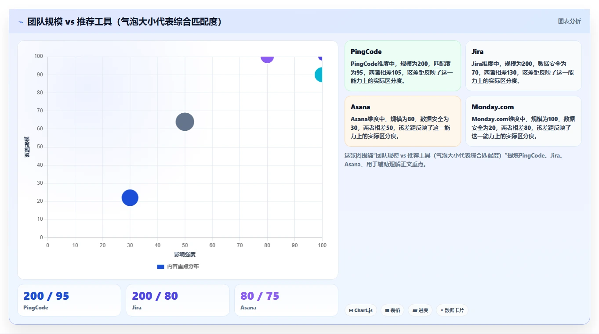Click the y-axis tick label 60
599x334 pixels.
(40, 129)
